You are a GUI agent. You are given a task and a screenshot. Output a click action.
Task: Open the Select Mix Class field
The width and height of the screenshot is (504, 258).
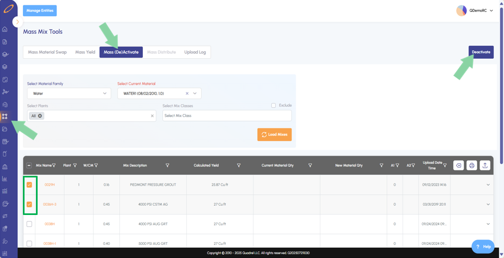227,116
